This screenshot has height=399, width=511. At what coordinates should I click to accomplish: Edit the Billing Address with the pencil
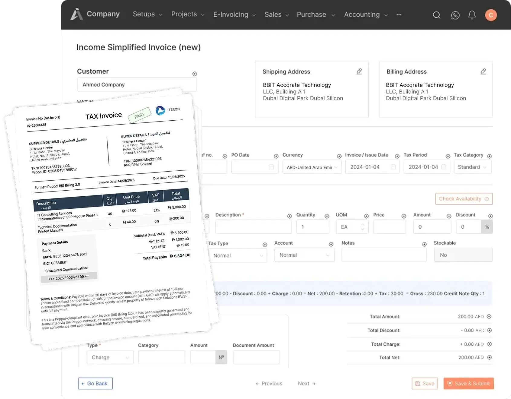click(483, 71)
